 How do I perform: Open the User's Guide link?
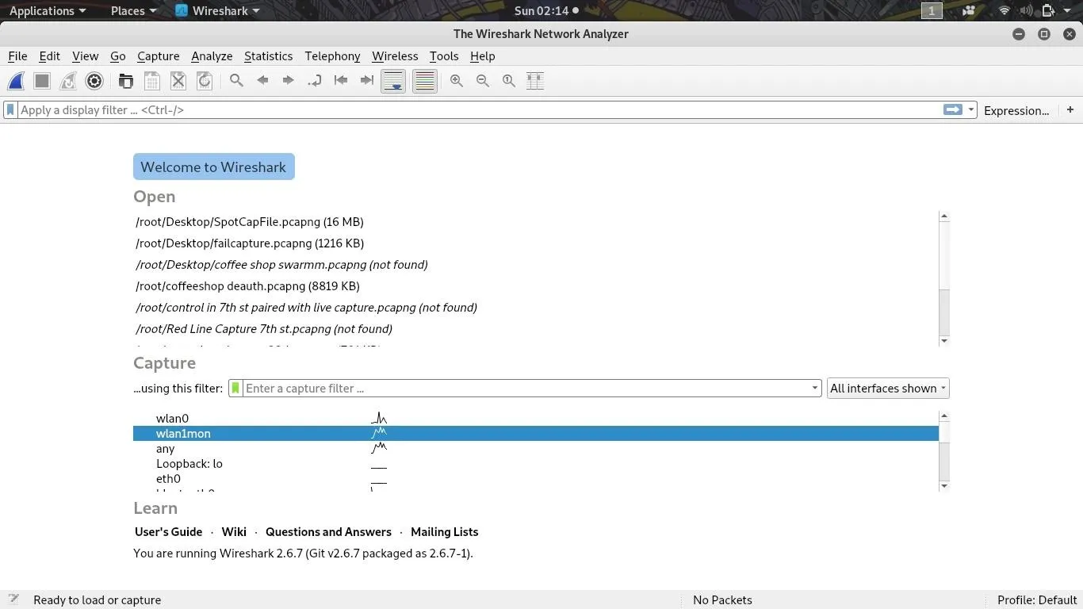(x=168, y=532)
